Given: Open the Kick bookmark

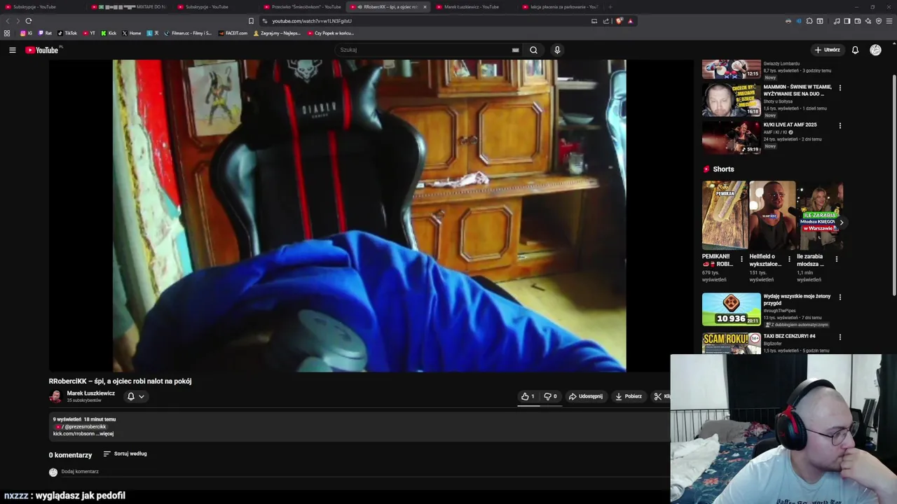Looking at the screenshot, I should pos(109,33).
